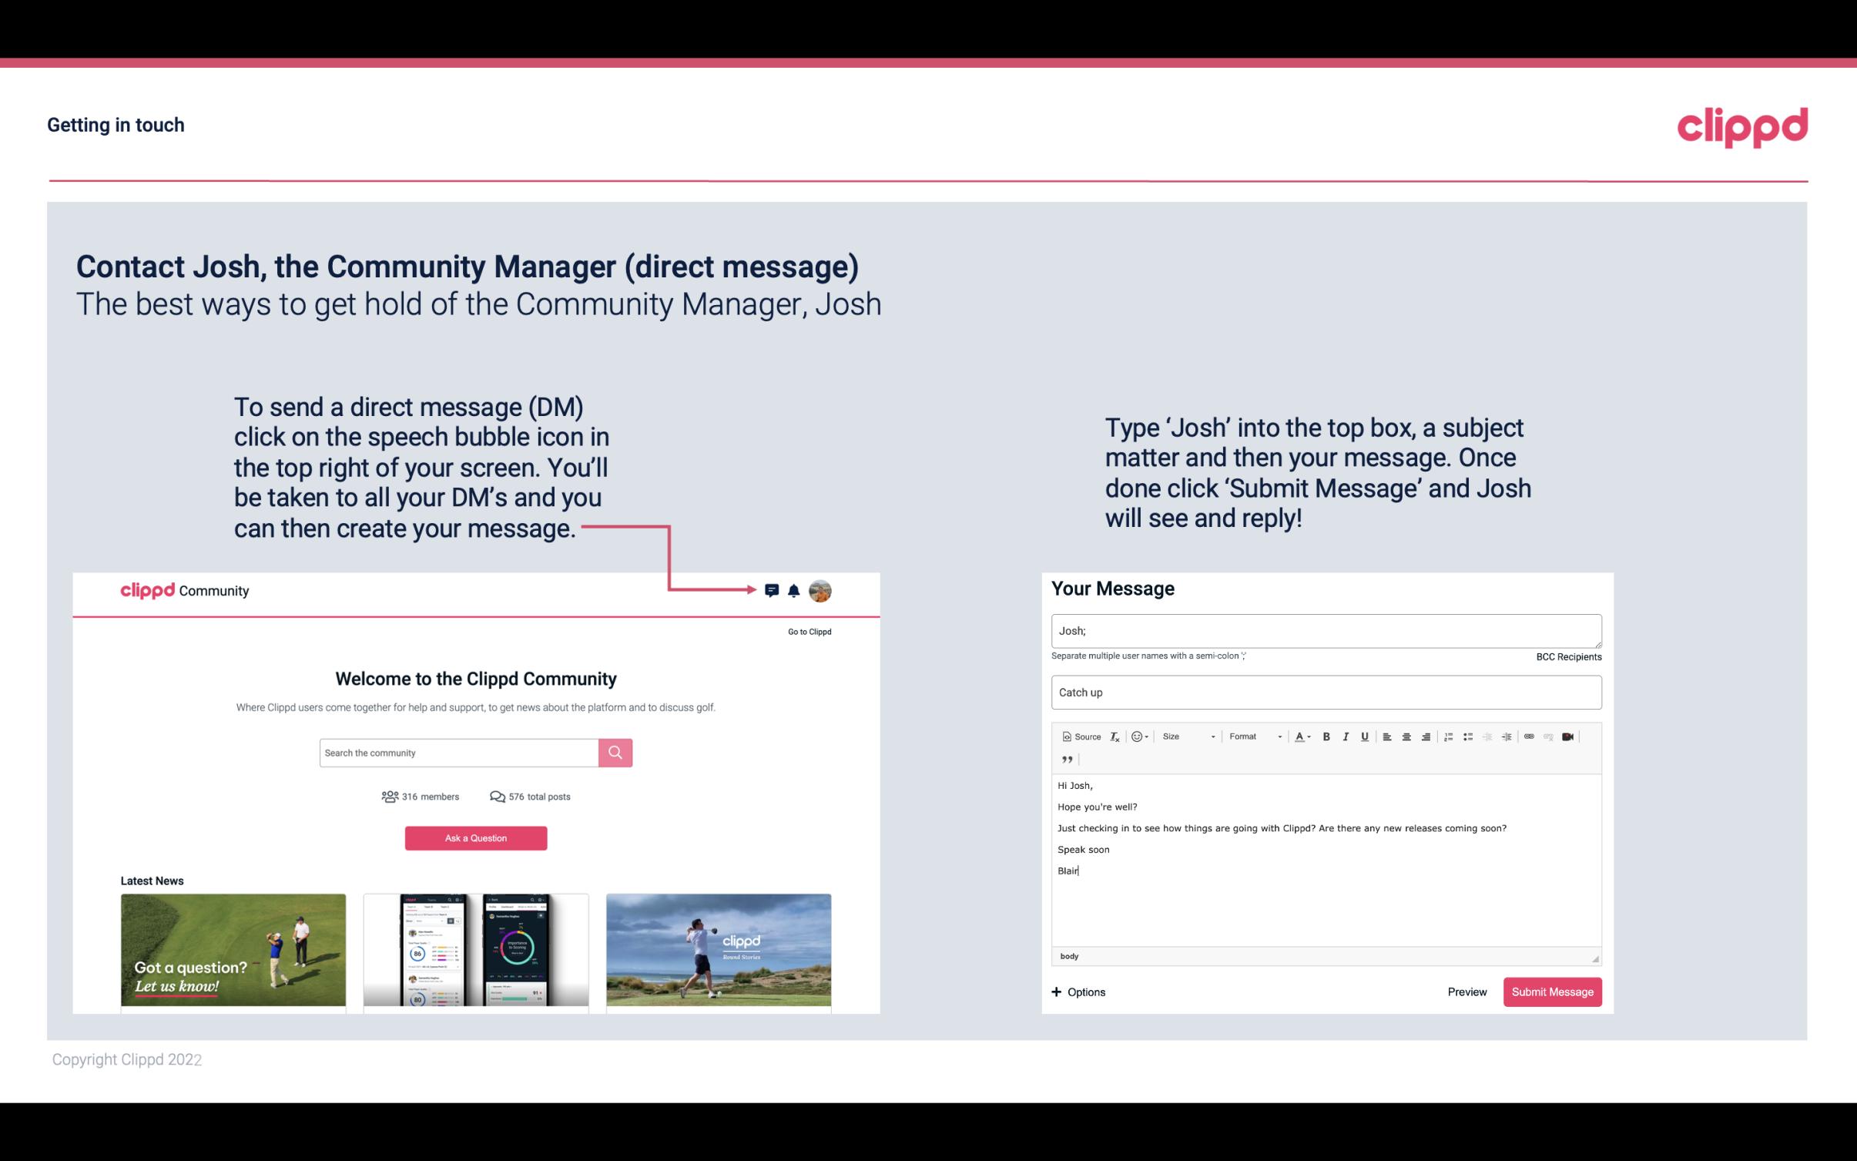Click the speech bubble DM icon
Viewport: 1857px width, 1161px height.
[773, 590]
